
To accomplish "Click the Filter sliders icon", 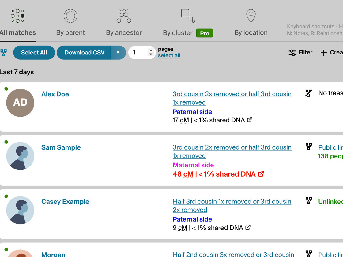I will pyautogui.click(x=292, y=53).
